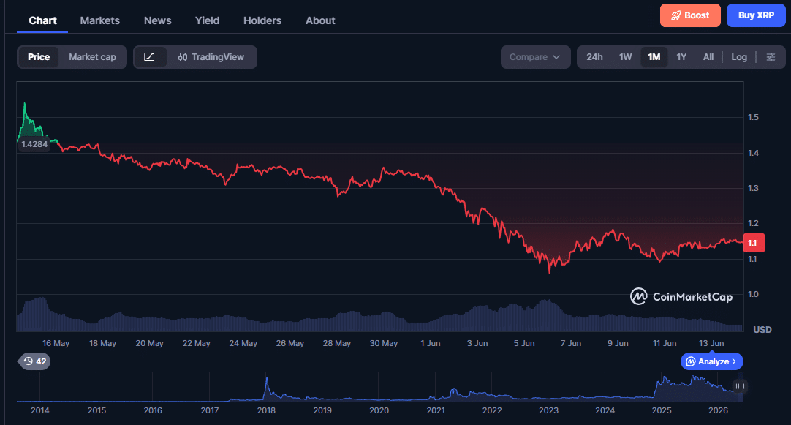Click the Analyze button
This screenshot has height=425, width=791.
[712, 361]
